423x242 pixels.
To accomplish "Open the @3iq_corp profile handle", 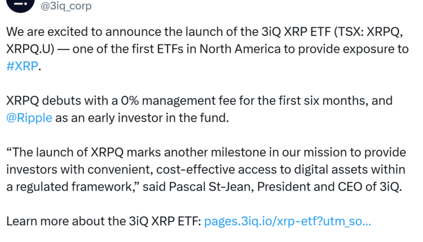I will pyautogui.click(x=65, y=6).
